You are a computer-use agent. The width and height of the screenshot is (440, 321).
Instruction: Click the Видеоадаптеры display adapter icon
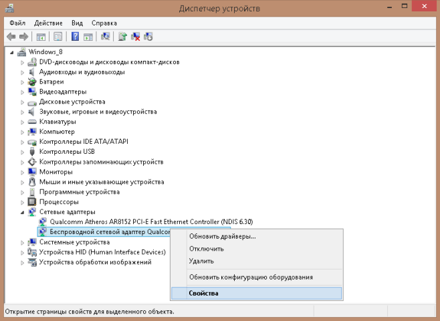32,92
